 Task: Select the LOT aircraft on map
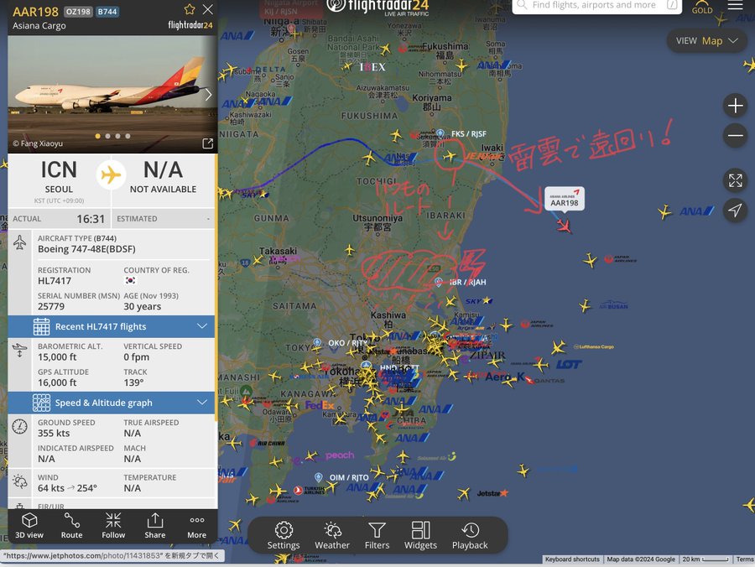540,364
